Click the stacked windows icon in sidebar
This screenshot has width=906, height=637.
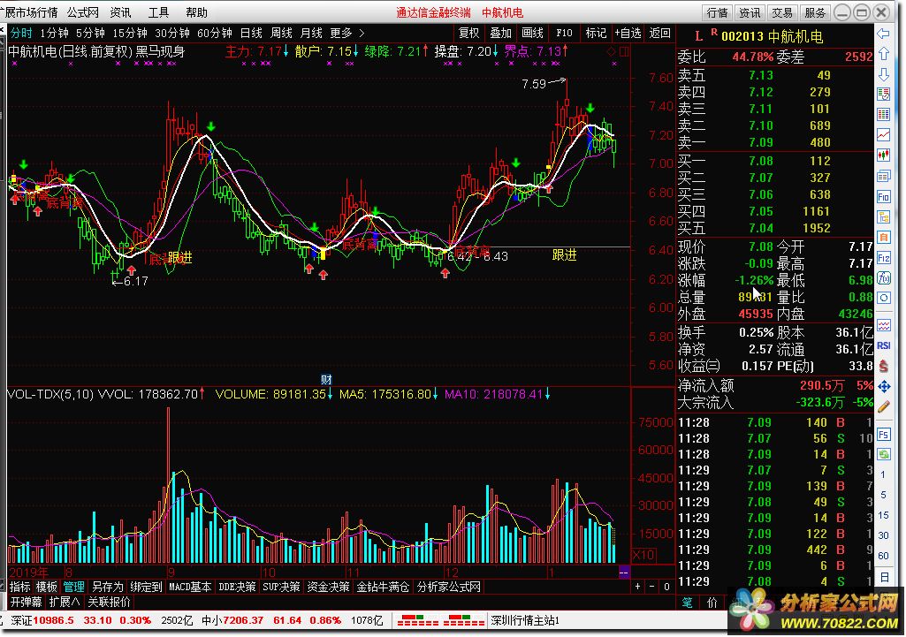pyautogui.click(x=884, y=176)
